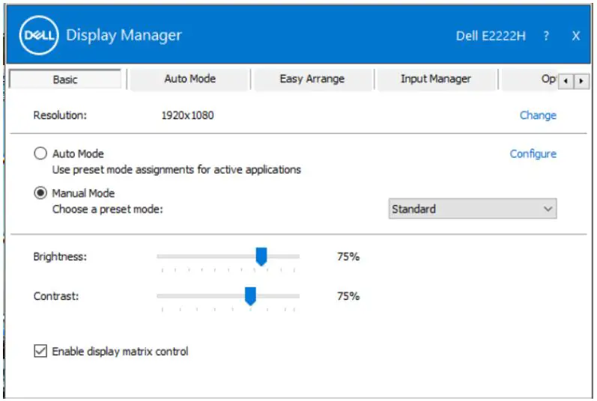Close Display Manager with the X

click(x=576, y=36)
